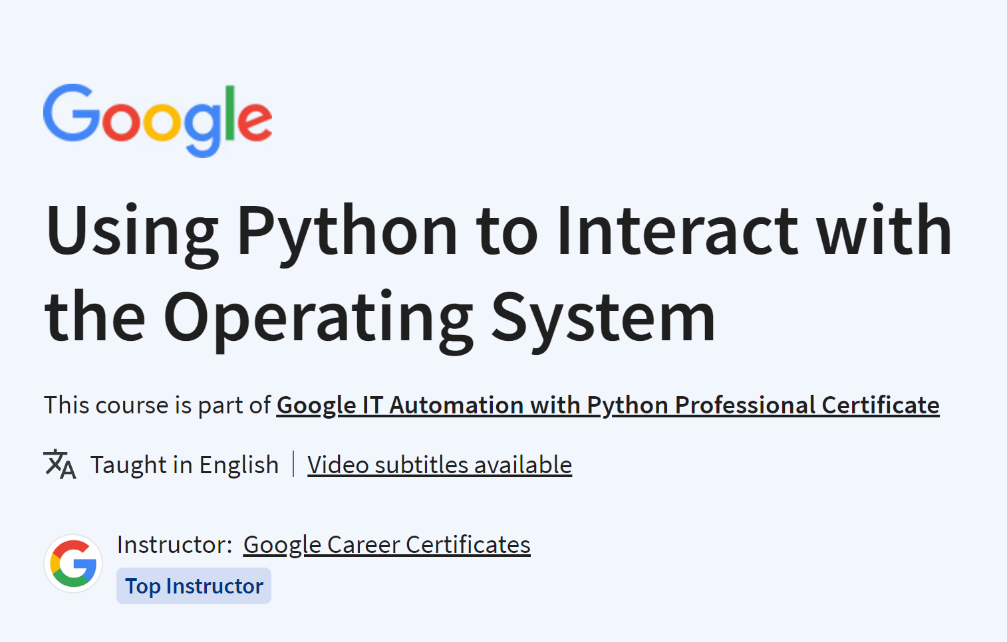Viewport: 1007px width, 642px height.
Task: Click the Top Instructor badge
Action: click(194, 586)
